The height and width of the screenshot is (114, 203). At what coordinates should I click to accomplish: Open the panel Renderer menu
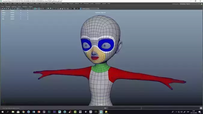tap(25, 7)
